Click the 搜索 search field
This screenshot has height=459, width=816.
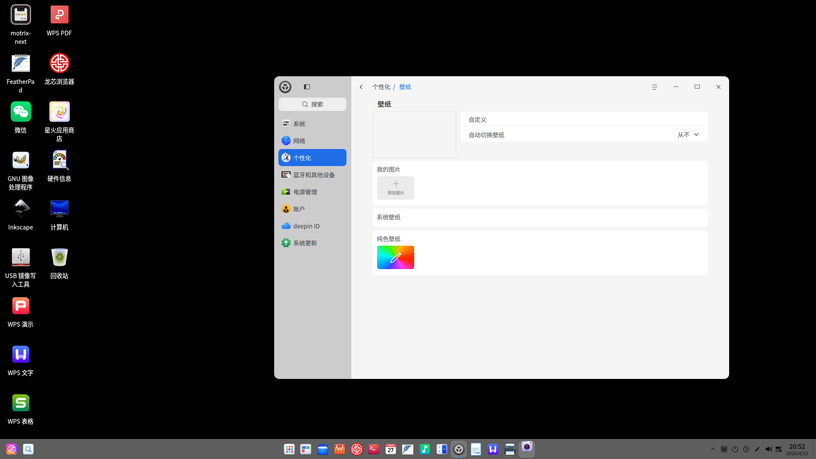point(312,104)
